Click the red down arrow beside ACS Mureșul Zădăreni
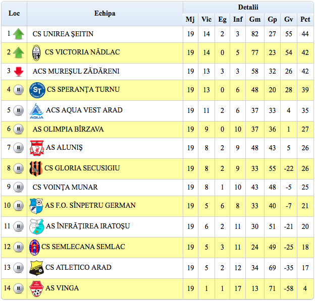This screenshot has height=301, width=315. pyautogui.click(x=19, y=71)
